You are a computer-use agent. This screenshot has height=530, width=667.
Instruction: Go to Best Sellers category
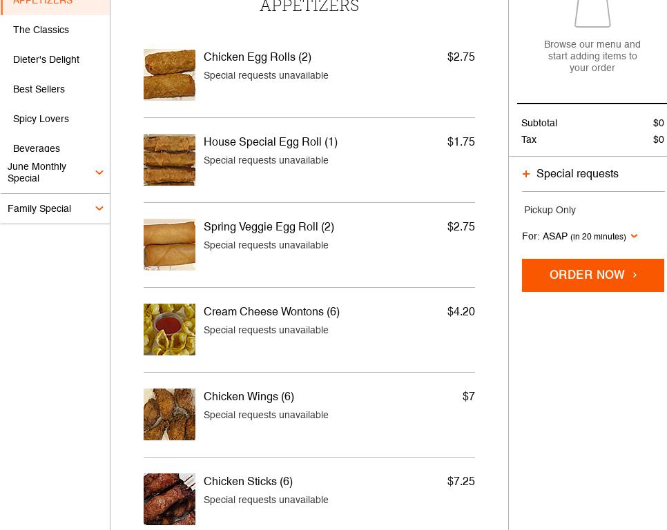click(x=39, y=89)
